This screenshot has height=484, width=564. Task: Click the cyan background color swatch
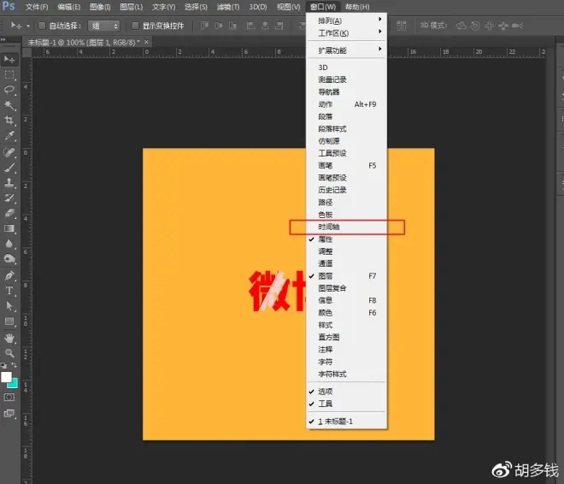[14, 384]
